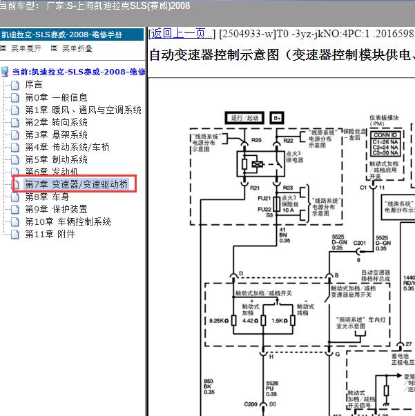Click the page icon next to 第0章
Viewport: 415px width, 416px height.
pyautogui.click(x=15, y=98)
